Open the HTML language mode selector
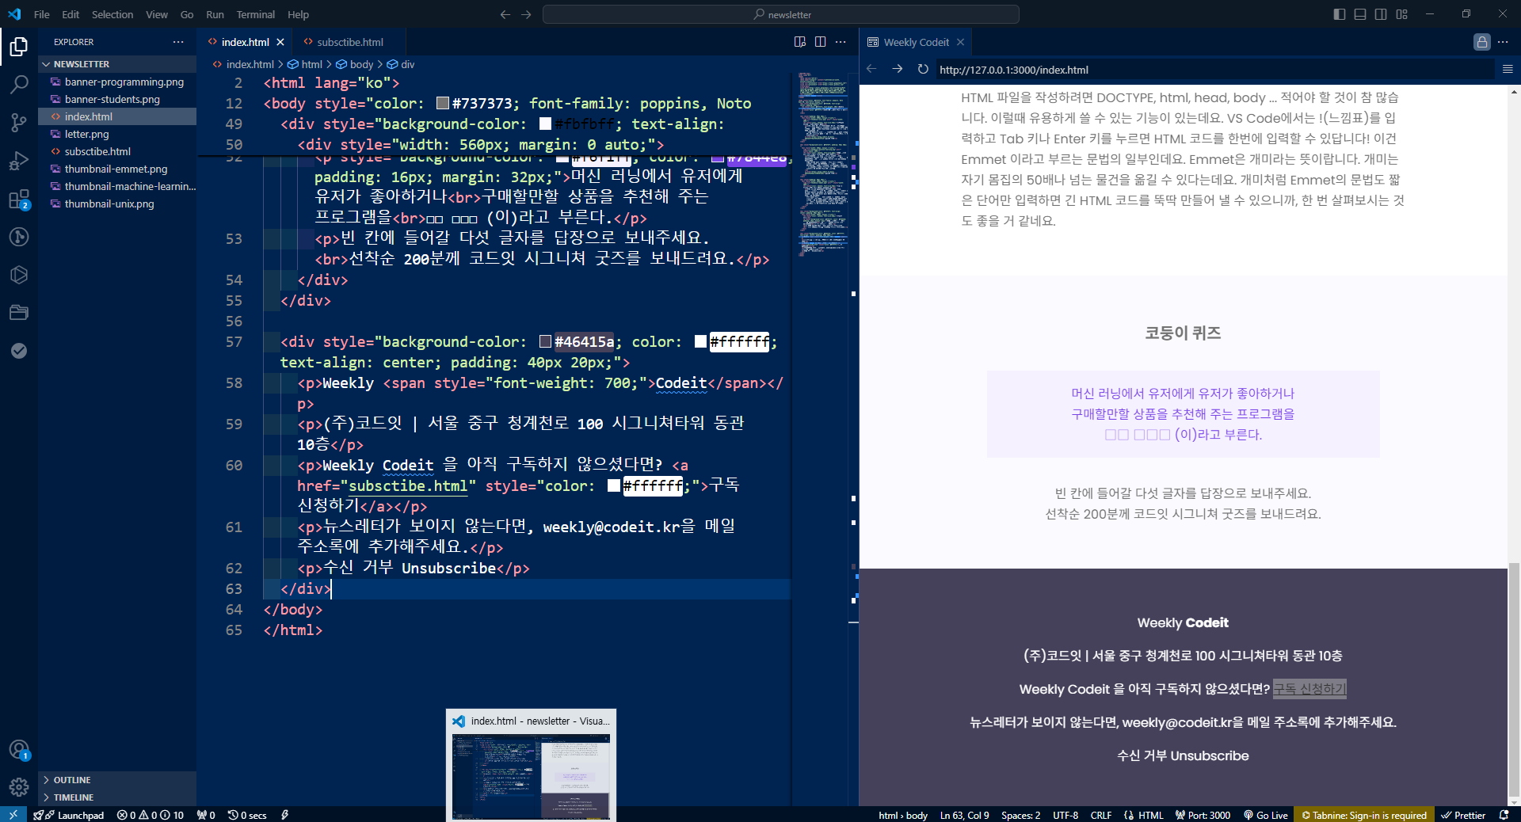The height and width of the screenshot is (822, 1521). point(1151,815)
